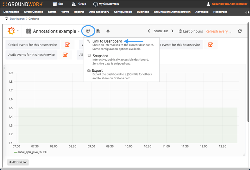This screenshot has width=250, height=170.
Task: Click the refresh dashboard icon
Action: [x=240, y=31]
